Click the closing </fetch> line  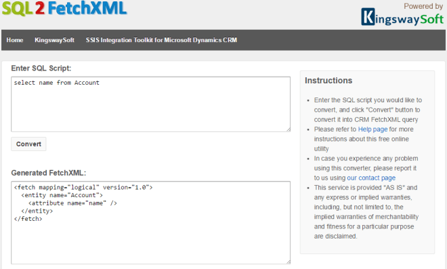coord(28,219)
